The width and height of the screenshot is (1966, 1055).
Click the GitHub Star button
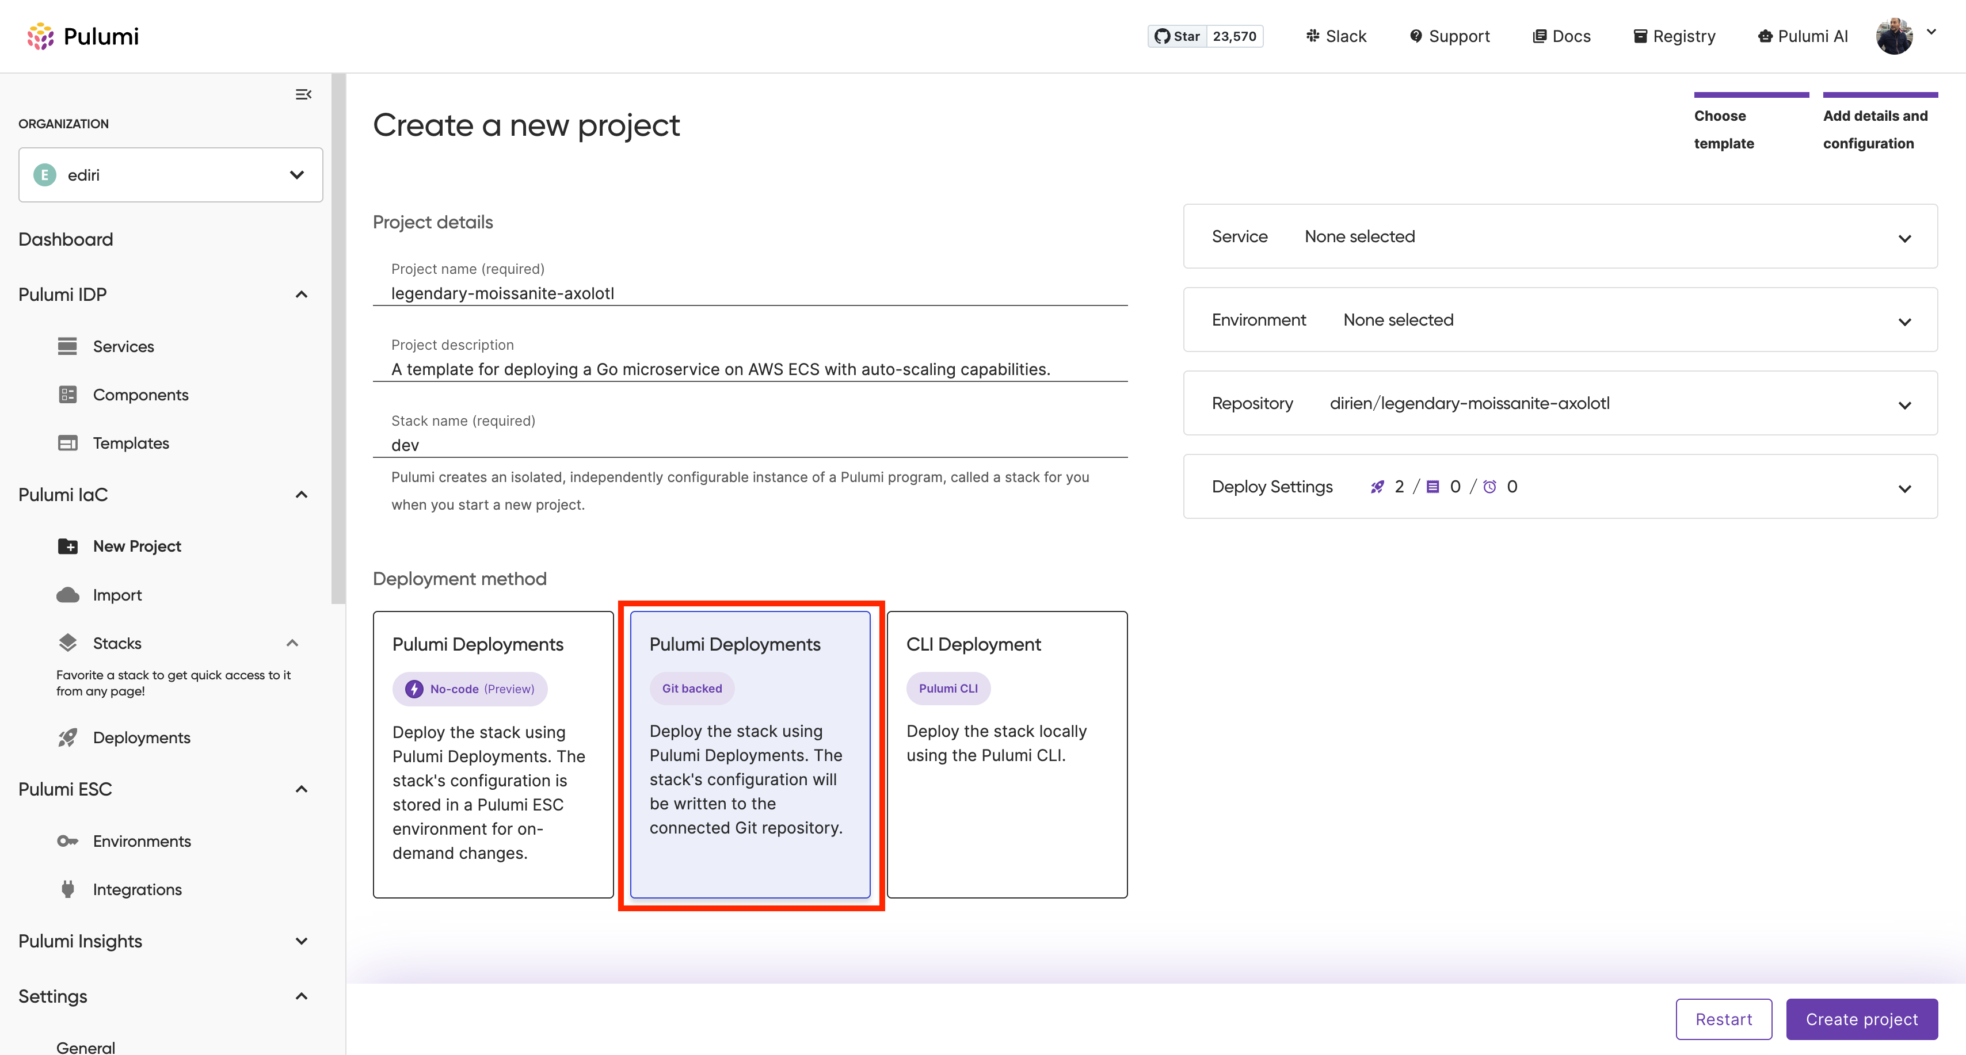1177,36
